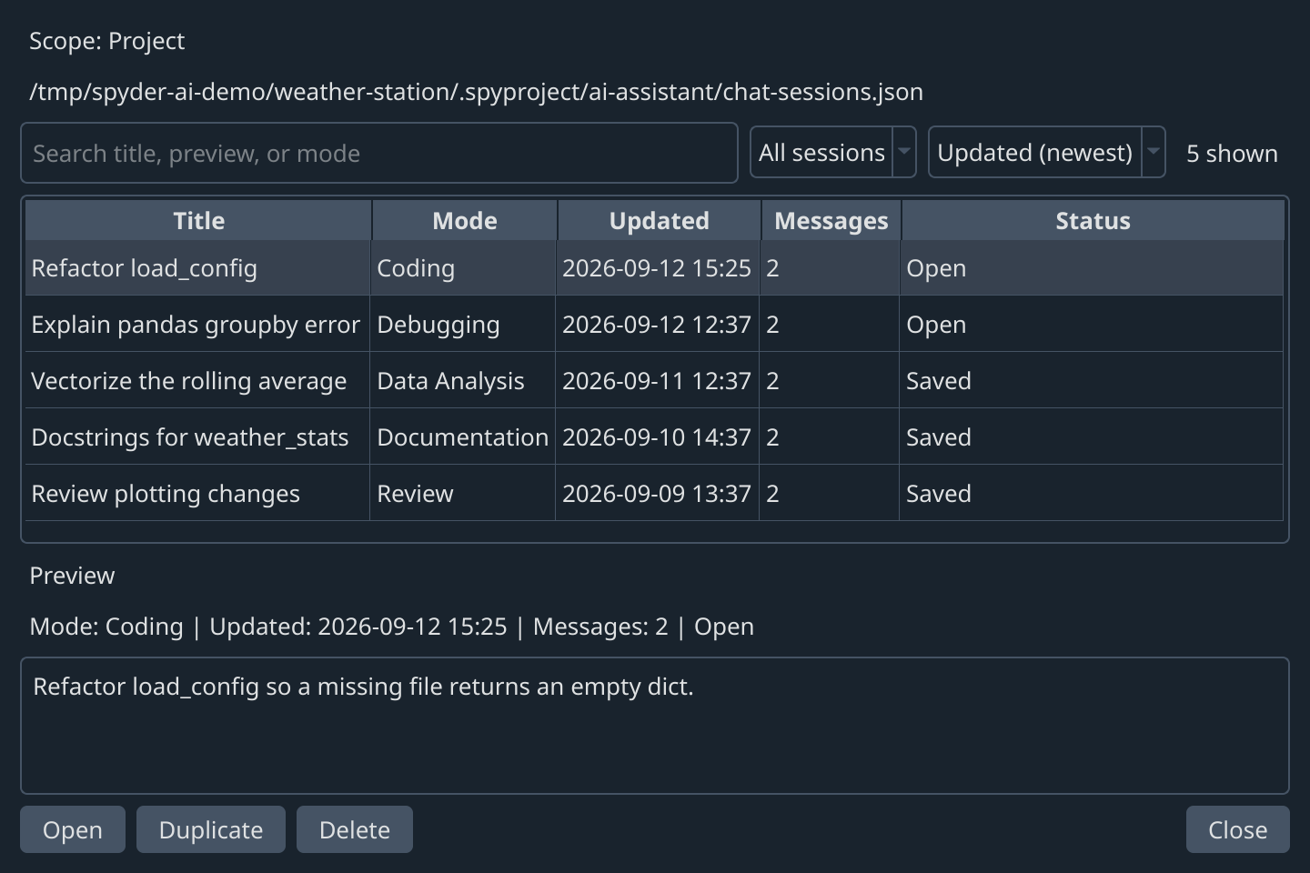The image size is (1310, 873).
Task: Open the All sessions filter dropdown
Action: tap(832, 153)
